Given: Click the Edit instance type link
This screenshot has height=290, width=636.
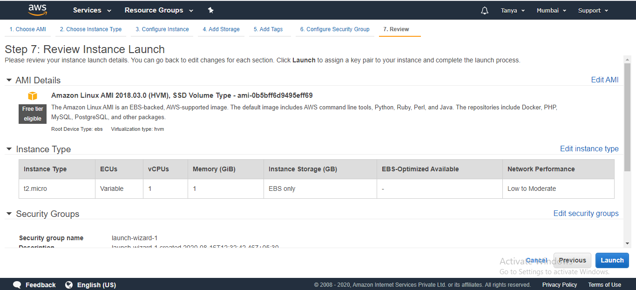Looking at the screenshot, I should tap(589, 148).
